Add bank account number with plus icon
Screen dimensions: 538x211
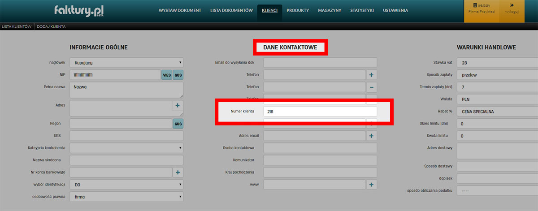[x=178, y=172]
